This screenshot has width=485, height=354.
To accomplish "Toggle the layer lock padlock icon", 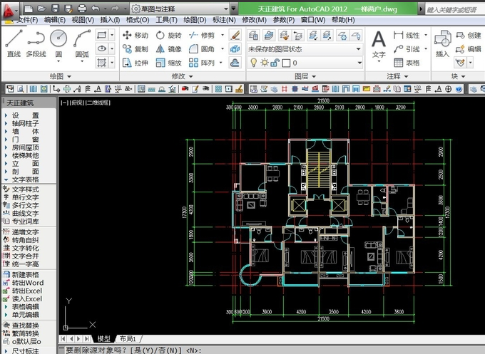I will click(x=275, y=63).
